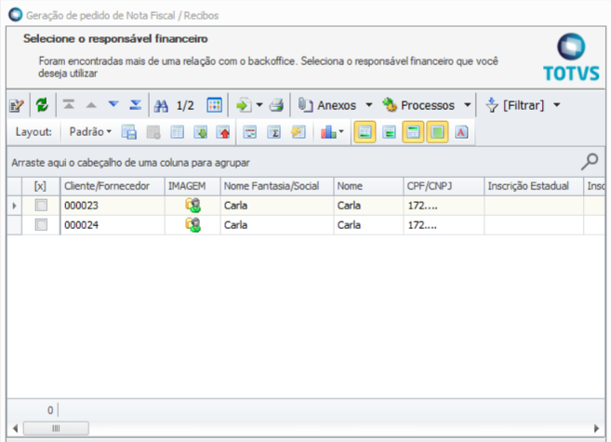Screen dimensions: 611x442
Task: Jump to last record arrow
Action: point(136,105)
